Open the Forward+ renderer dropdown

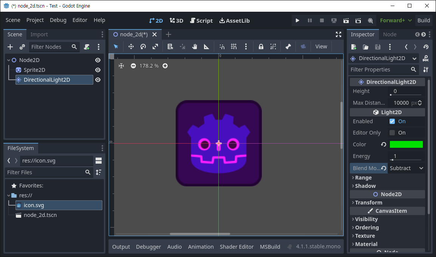tap(396, 20)
